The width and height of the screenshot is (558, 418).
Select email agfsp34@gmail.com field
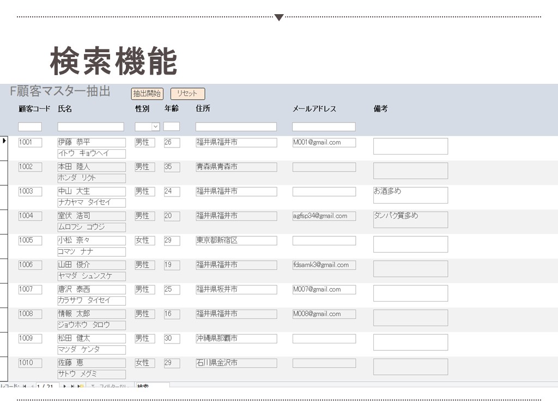(324, 216)
